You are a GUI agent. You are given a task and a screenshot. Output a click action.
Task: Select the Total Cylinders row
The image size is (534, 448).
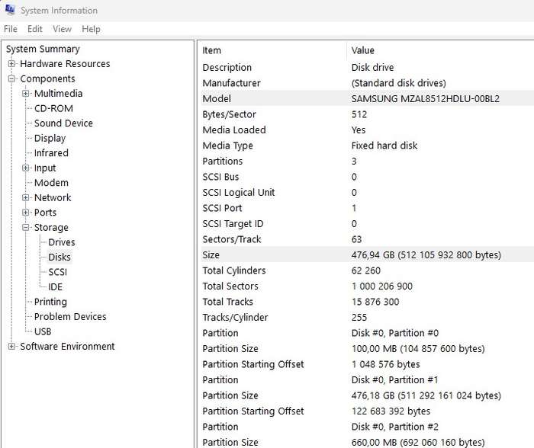point(368,270)
